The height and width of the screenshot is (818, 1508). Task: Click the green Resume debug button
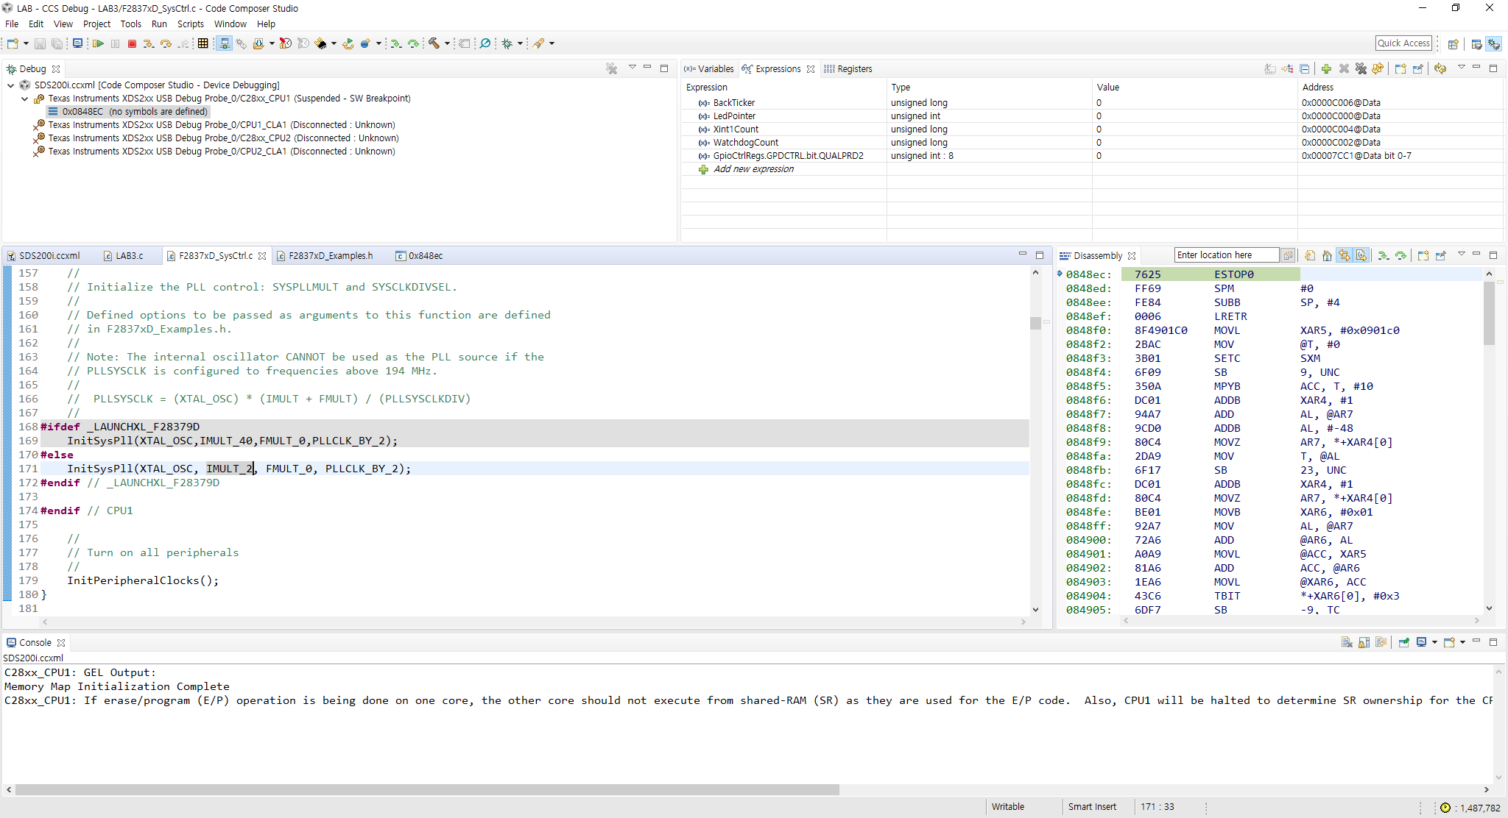98,44
